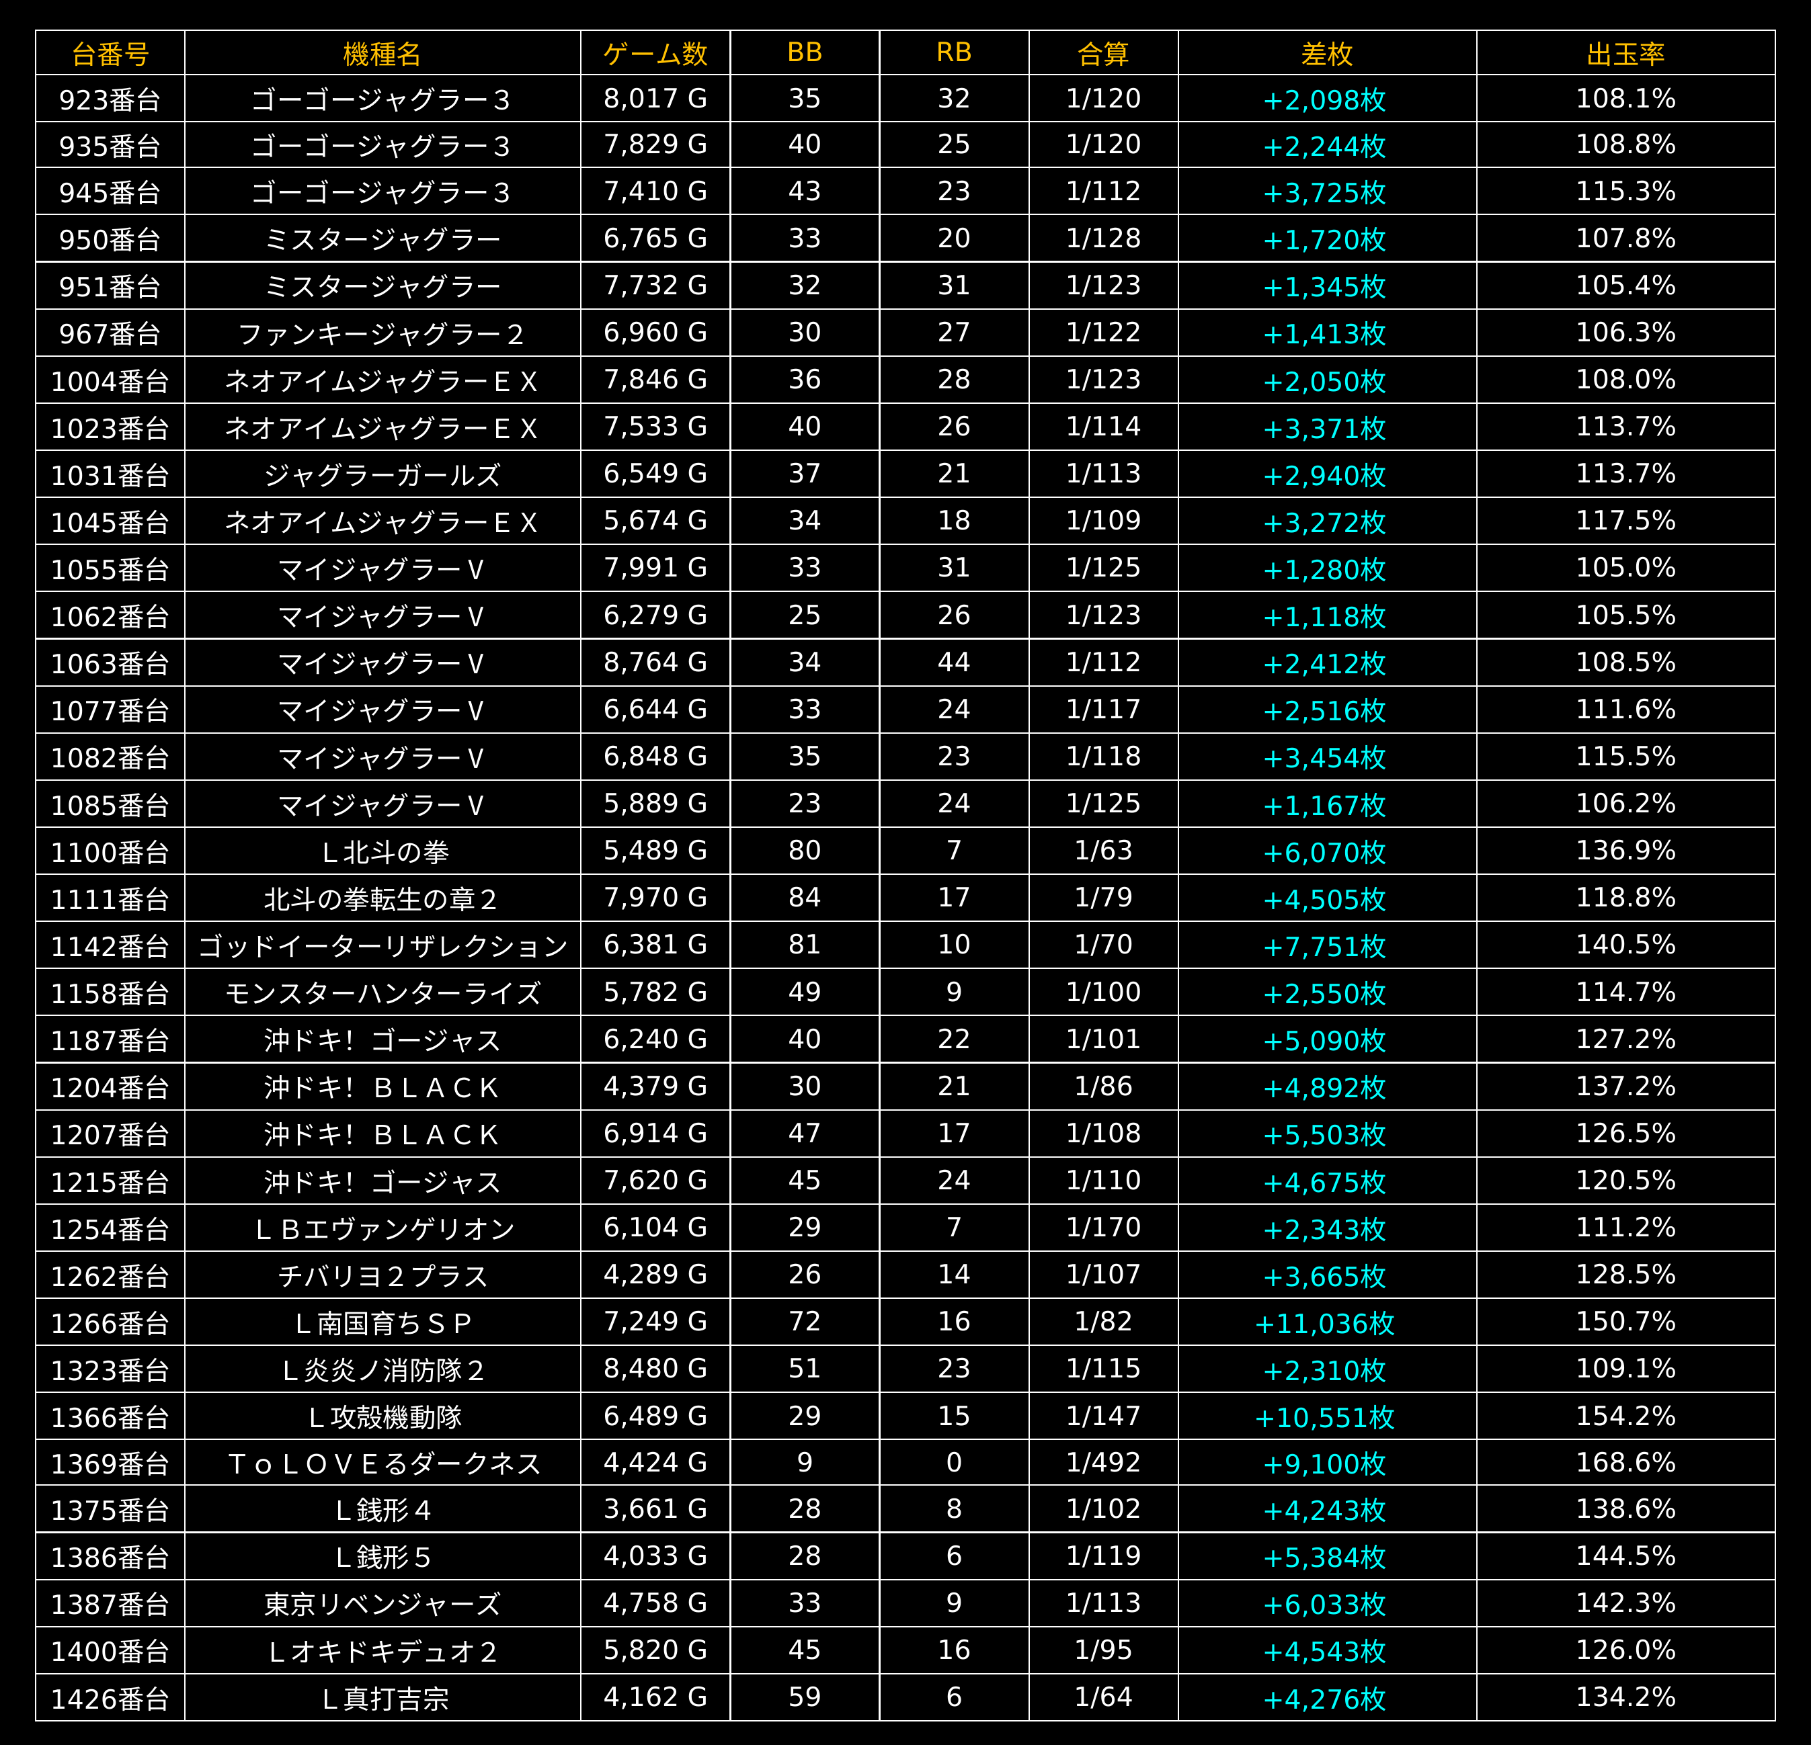The width and height of the screenshot is (1811, 1745).
Task: Click machine number 1426番台
Action: [x=110, y=1699]
